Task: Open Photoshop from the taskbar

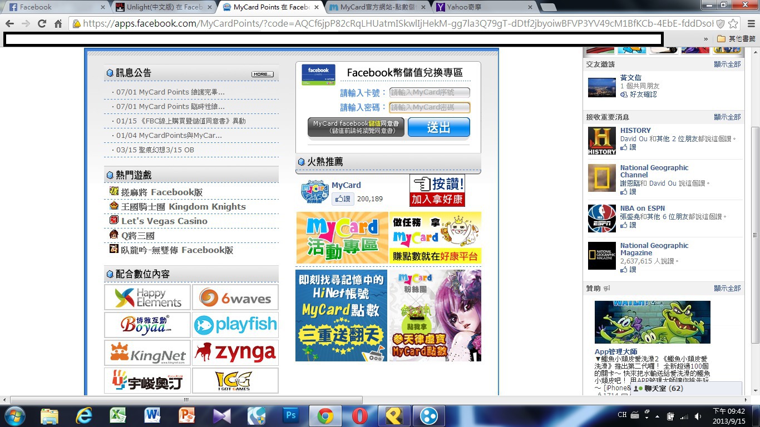Action: click(290, 416)
